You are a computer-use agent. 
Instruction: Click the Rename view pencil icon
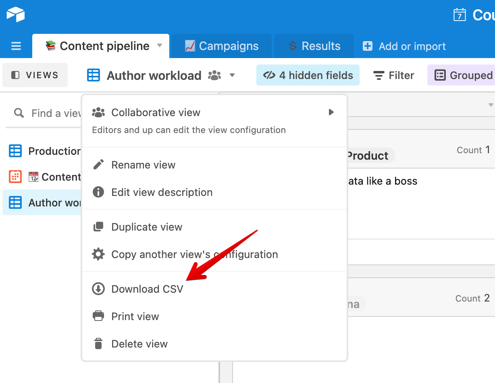click(x=98, y=164)
